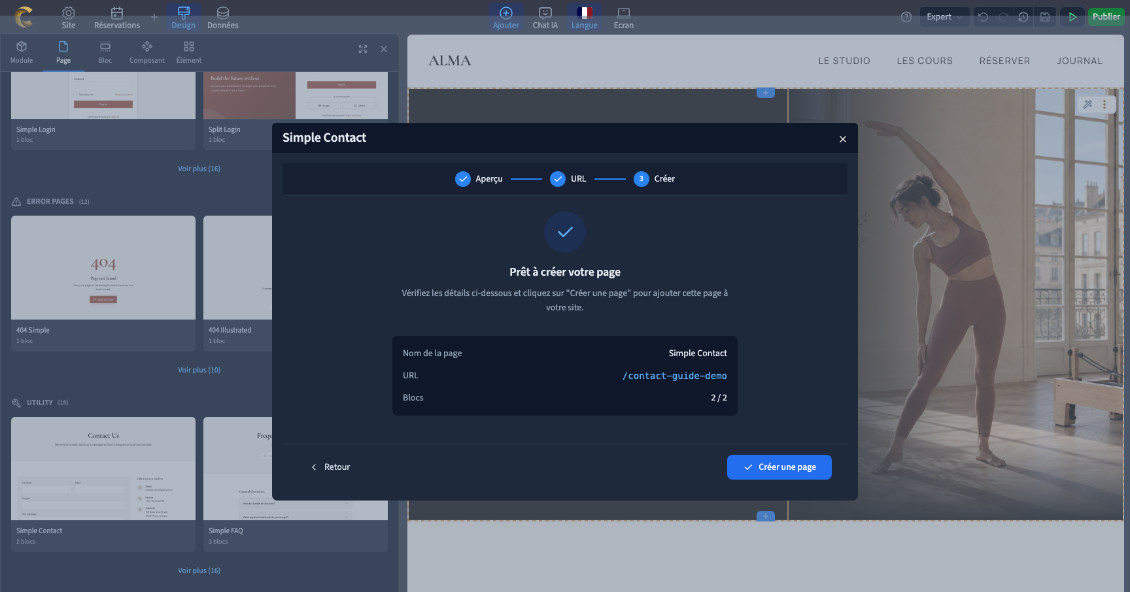Select the 404 Simple template thumbnail
The height and width of the screenshot is (592, 1130).
103,268
